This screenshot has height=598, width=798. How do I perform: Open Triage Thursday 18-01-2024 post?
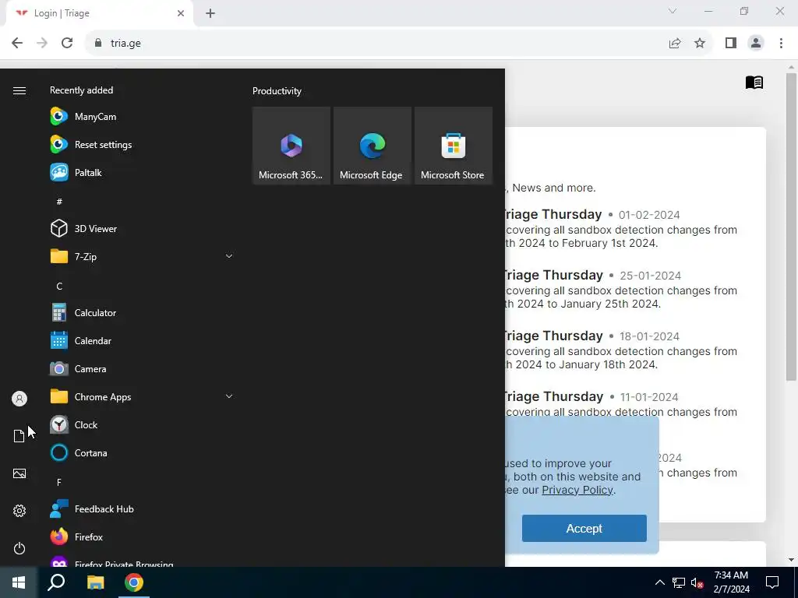[x=553, y=336]
